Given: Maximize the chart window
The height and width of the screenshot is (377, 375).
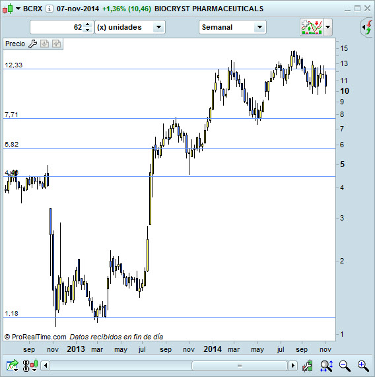Looking at the screenshot, I should tap(357, 9).
